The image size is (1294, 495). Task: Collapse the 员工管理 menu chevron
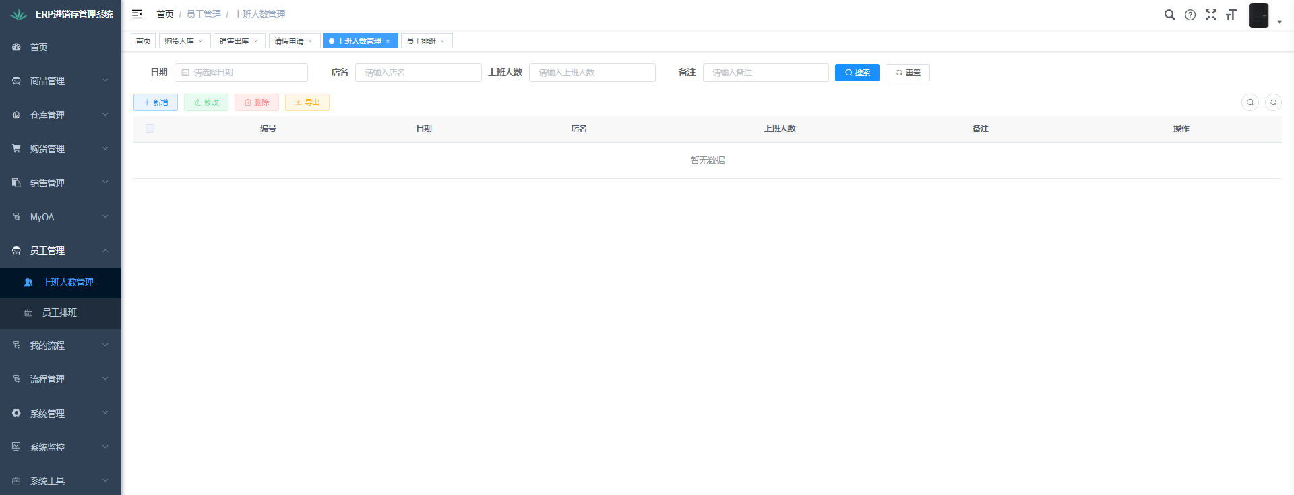(105, 251)
